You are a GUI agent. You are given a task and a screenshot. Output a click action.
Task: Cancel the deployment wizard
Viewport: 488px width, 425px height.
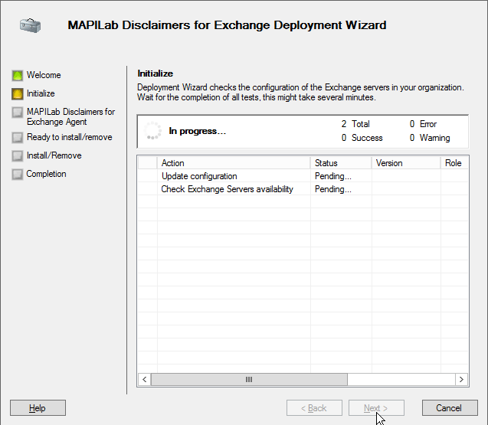pyautogui.click(x=450, y=408)
